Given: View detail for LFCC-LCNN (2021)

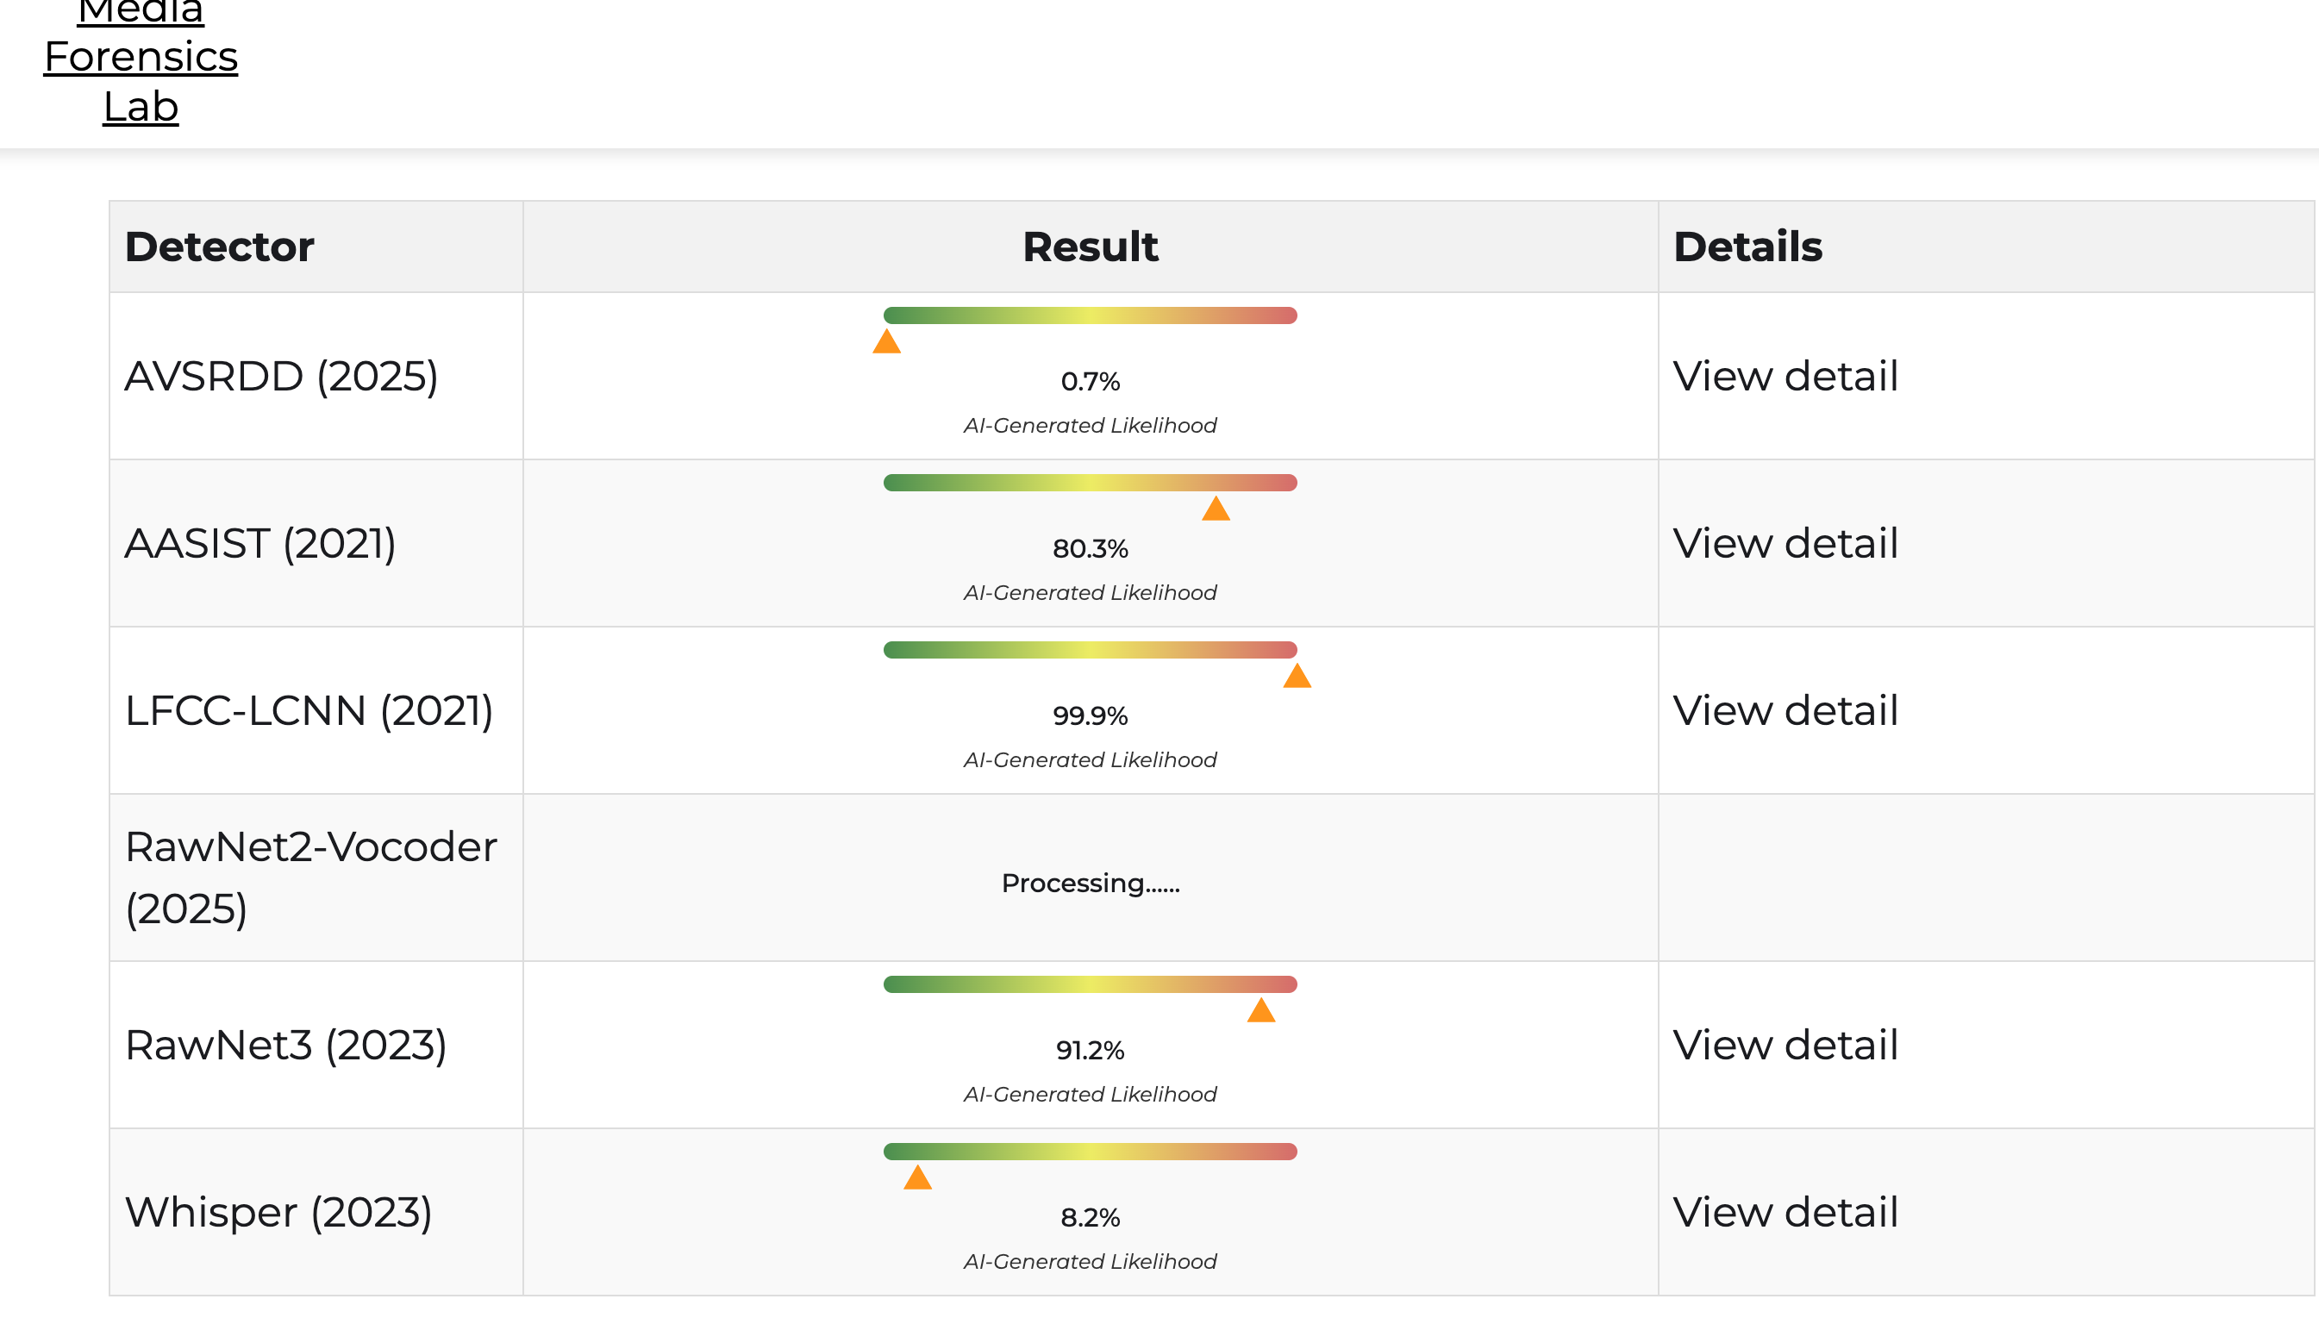Looking at the screenshot, I should [x=1785, y=711].
